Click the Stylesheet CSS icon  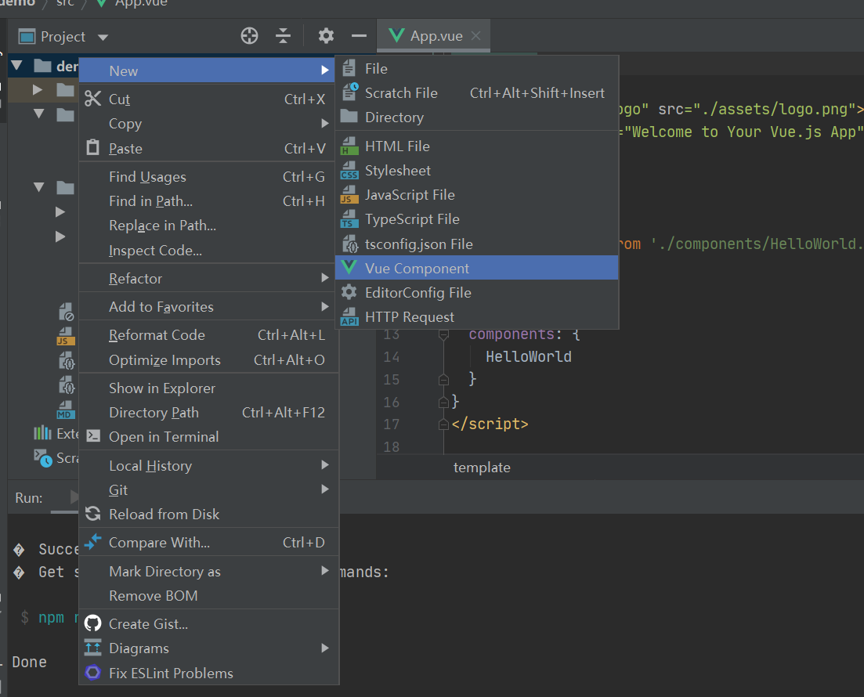pos(349,170)
